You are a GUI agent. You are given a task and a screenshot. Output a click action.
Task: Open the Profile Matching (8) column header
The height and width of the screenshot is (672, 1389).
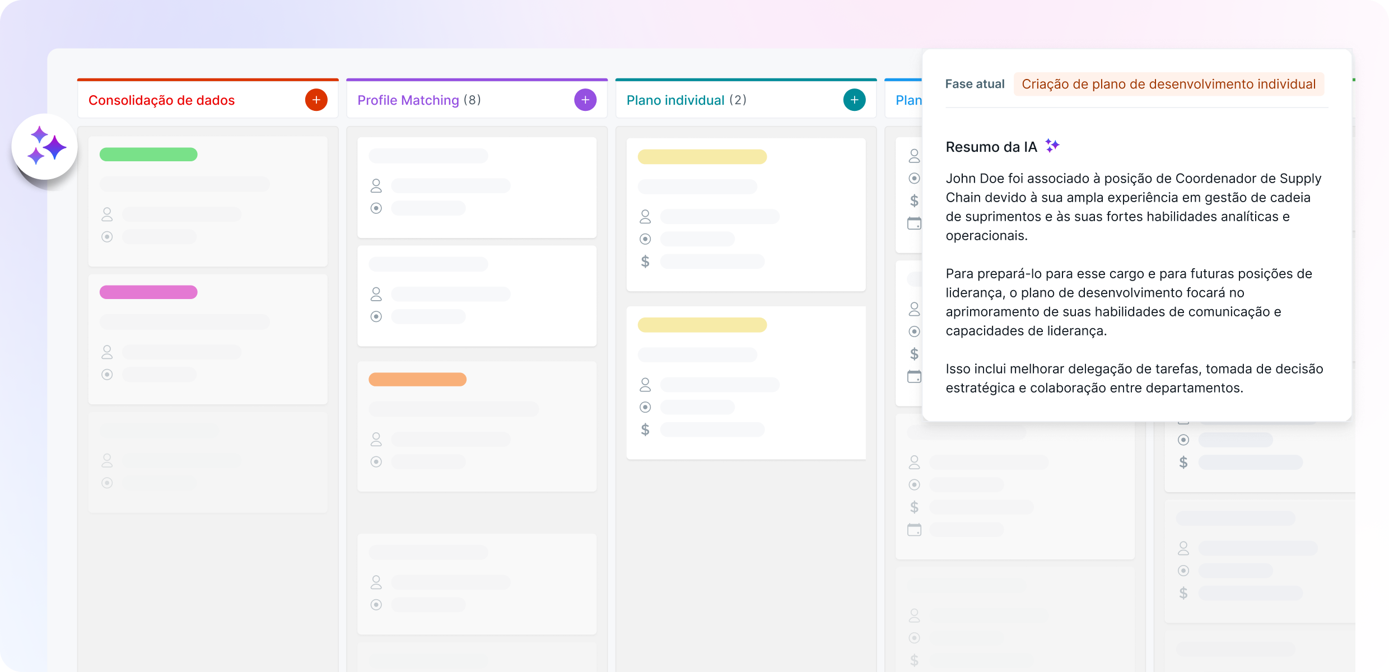(418, 100)
